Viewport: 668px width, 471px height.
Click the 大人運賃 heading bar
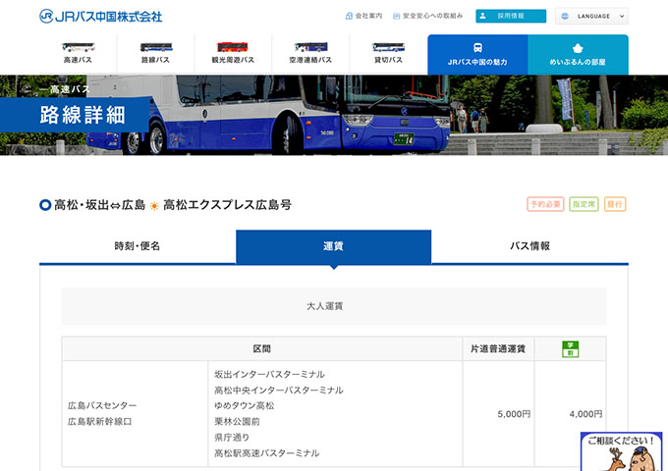click(334, 306)
